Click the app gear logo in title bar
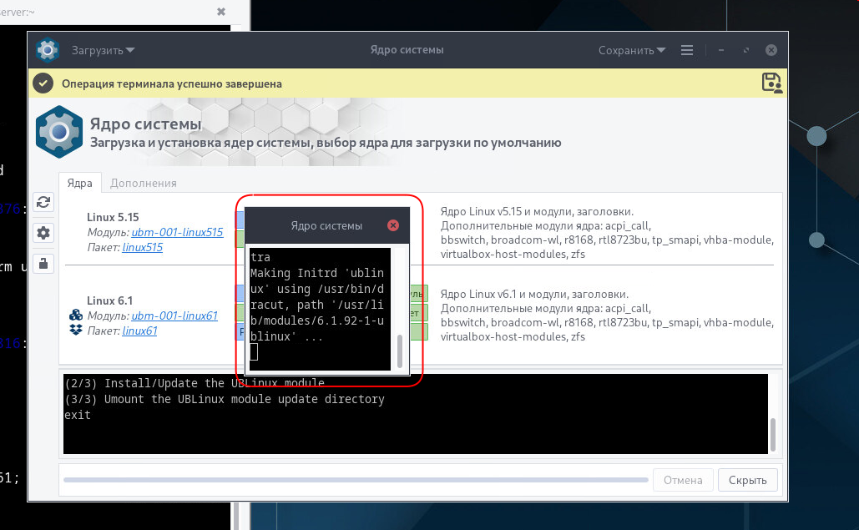Screen dimensions: 859x530 [x=48, y=50]
